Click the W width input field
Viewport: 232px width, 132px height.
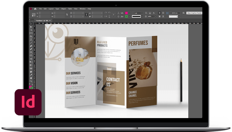coord(60,13)
